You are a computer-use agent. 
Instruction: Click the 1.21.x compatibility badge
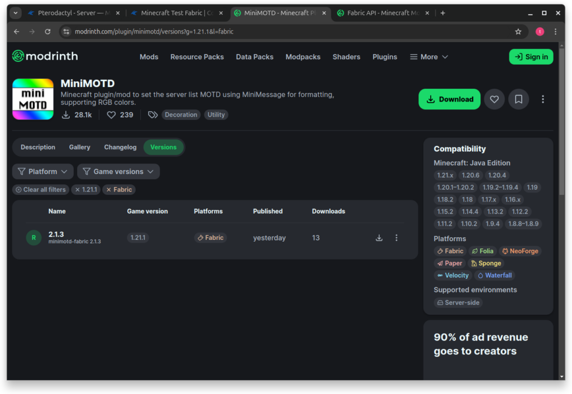pyautogui.click(x=445, y=175)
